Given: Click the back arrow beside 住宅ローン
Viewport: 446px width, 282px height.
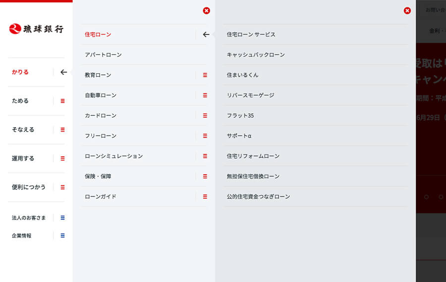Looking at the screenshot, I should pyautogui.click(x=206, y=35).
